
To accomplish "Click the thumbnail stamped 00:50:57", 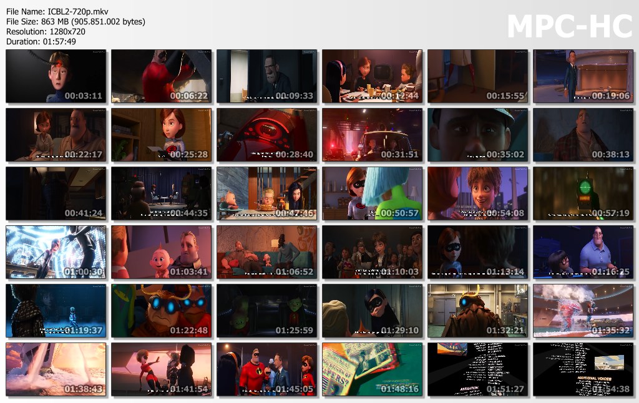I will pos(372,193).
